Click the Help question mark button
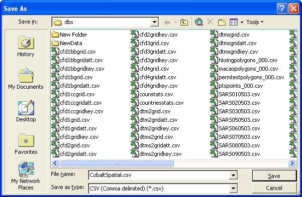The image size is (302, 197). pyautogui.click(x=282, y=9)
